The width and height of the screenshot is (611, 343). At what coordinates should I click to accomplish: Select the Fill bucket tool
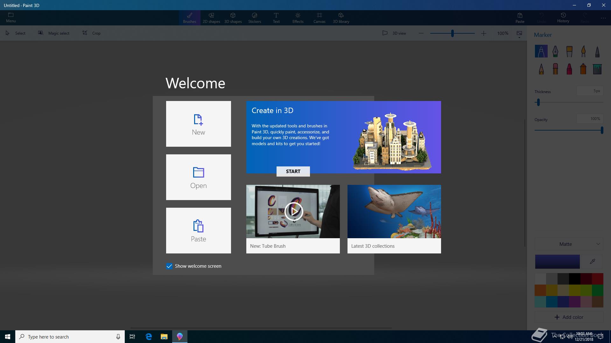pos(597,69)
